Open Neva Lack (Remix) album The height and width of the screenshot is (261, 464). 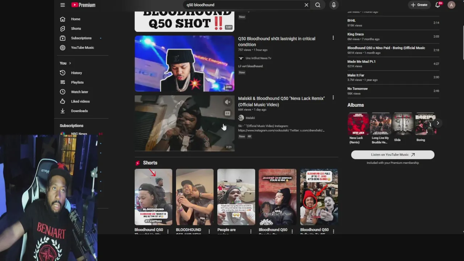tap(358, 124)
